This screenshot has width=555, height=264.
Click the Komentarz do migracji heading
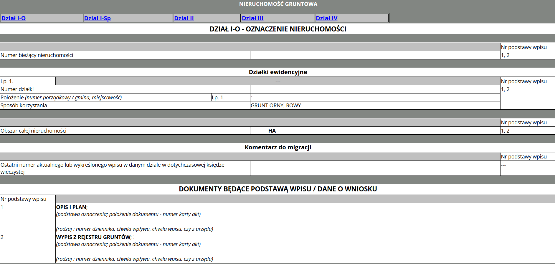[277, 147]
